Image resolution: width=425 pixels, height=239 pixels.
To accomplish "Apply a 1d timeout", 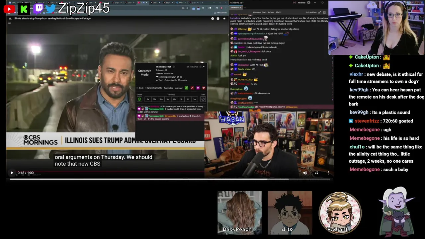I will (188, 99).
